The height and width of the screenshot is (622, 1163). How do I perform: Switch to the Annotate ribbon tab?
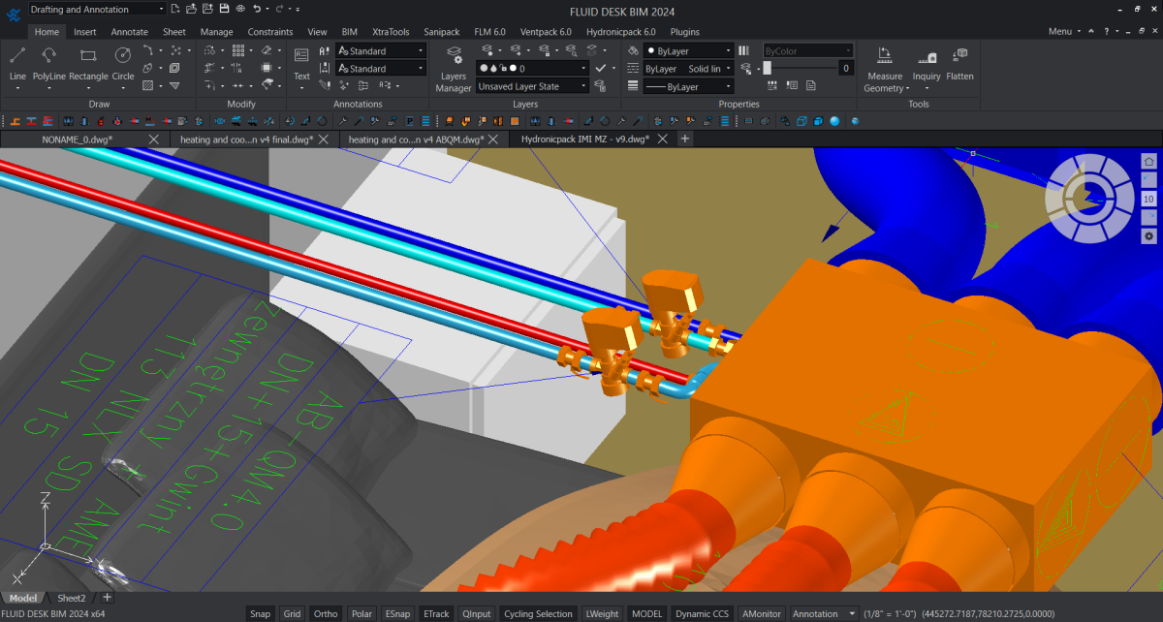pos(129,31)
